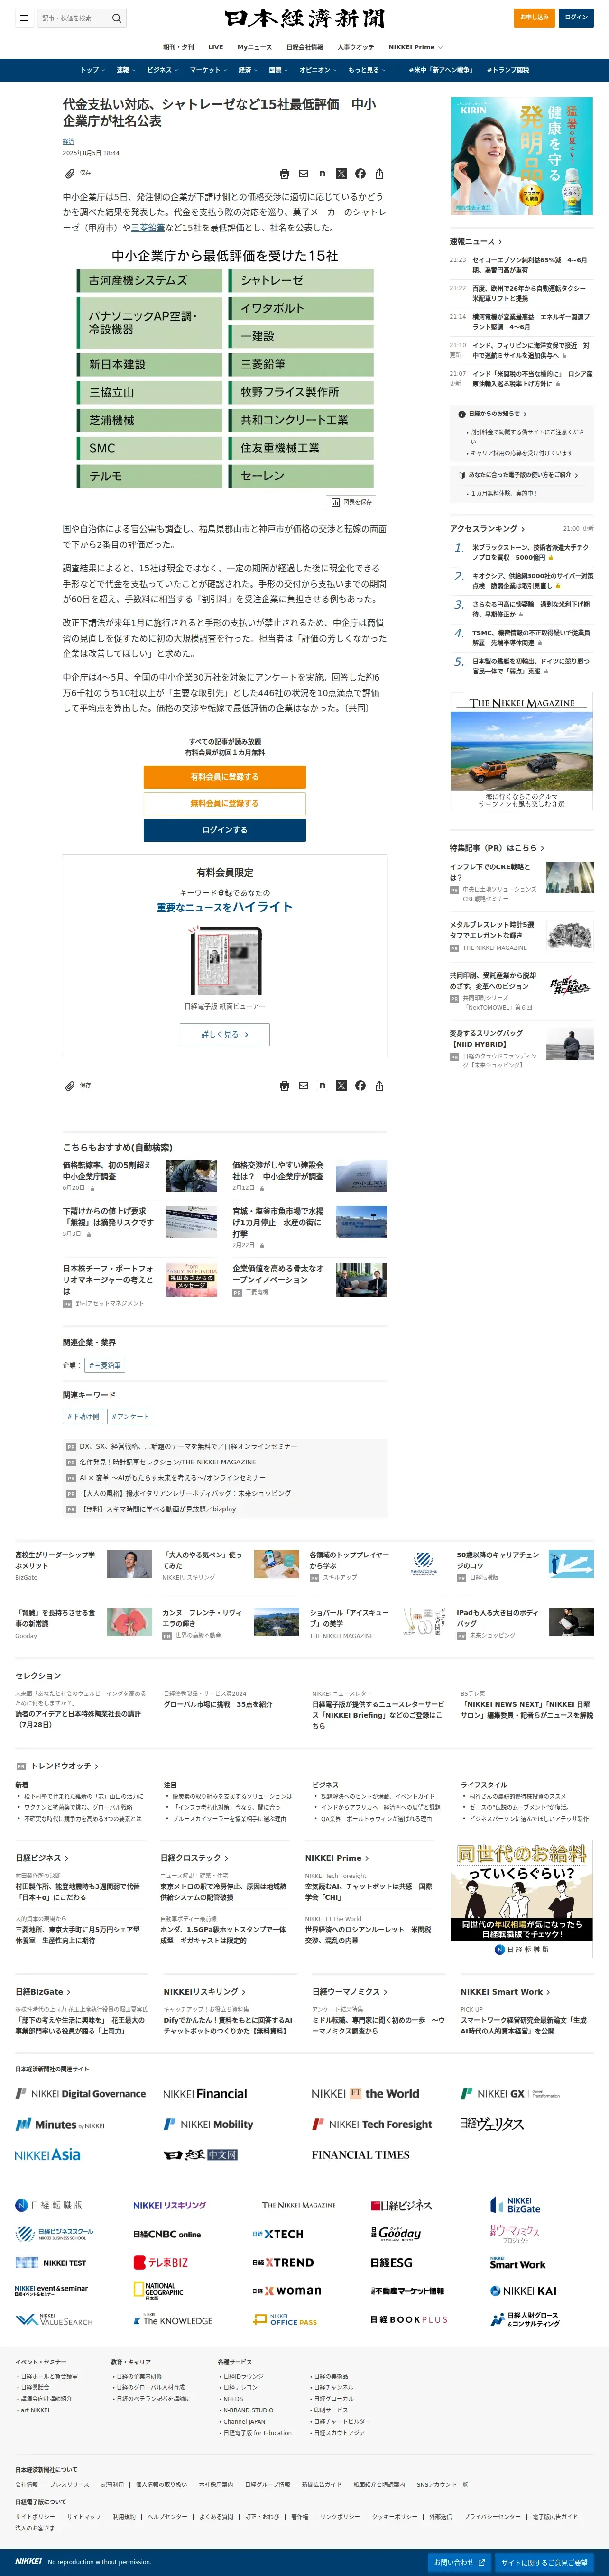Open the NIKKEI GX logo link
The width and height of the screenshot is (609, 2576).
coord(510,2093)
